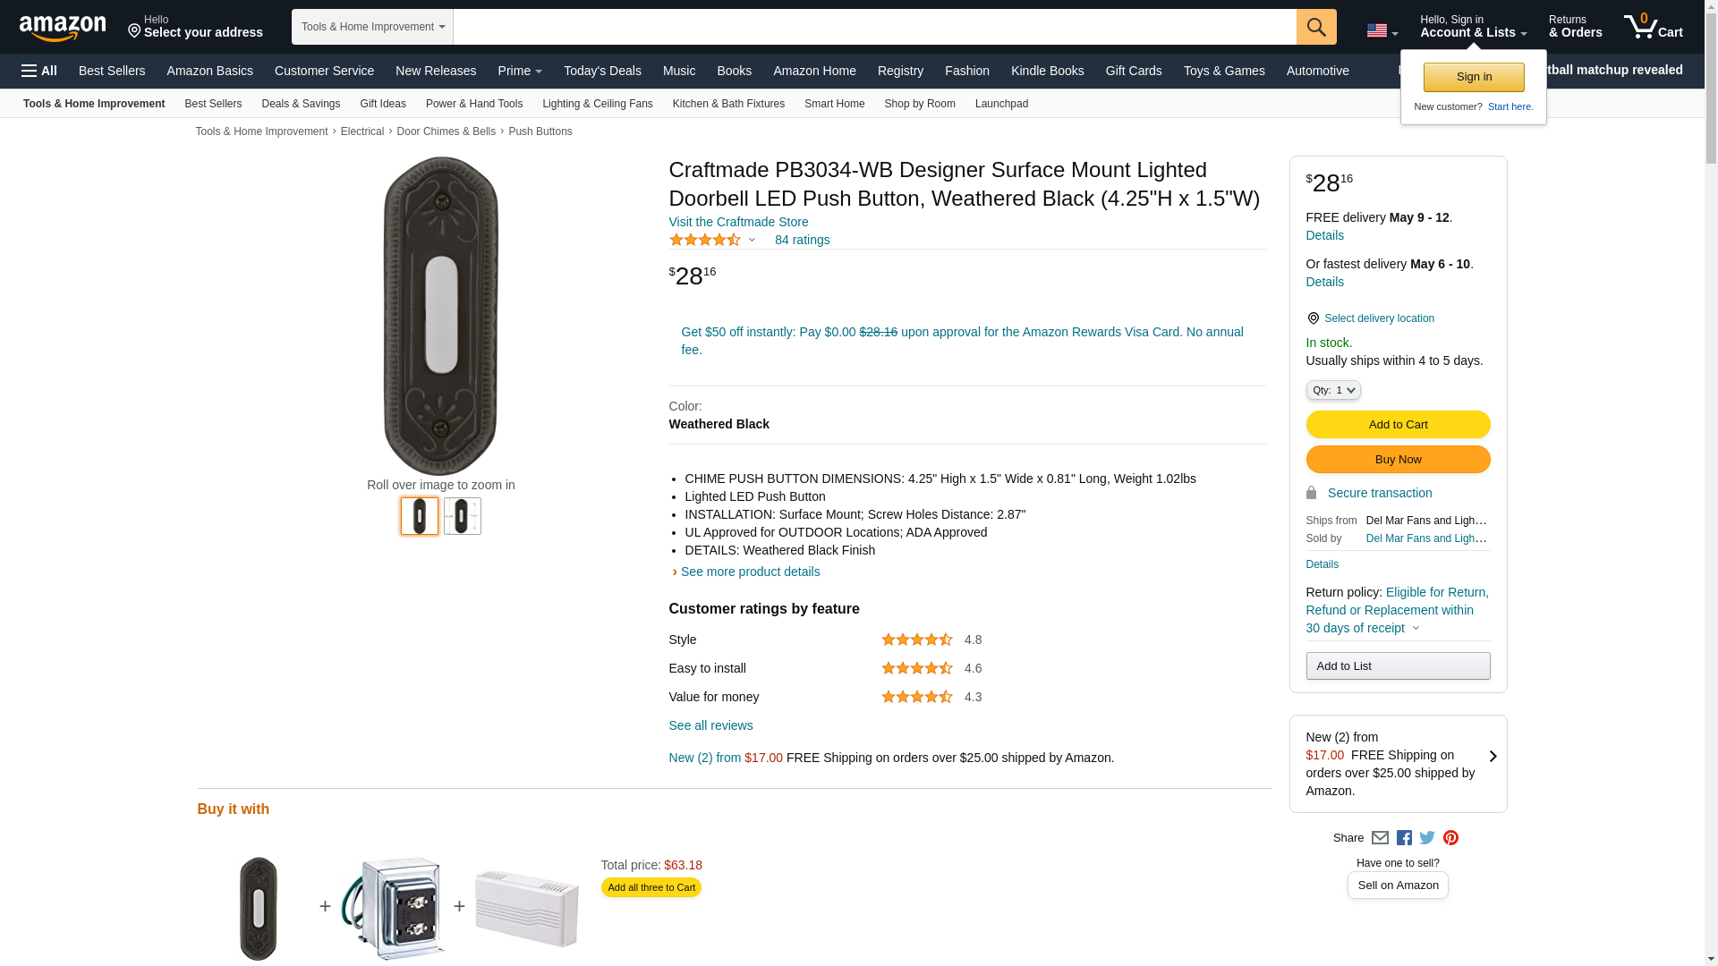Open Today's Deals in navigation bar
This screenshot has width=1718, height=966.
click(x=602, y=71)
